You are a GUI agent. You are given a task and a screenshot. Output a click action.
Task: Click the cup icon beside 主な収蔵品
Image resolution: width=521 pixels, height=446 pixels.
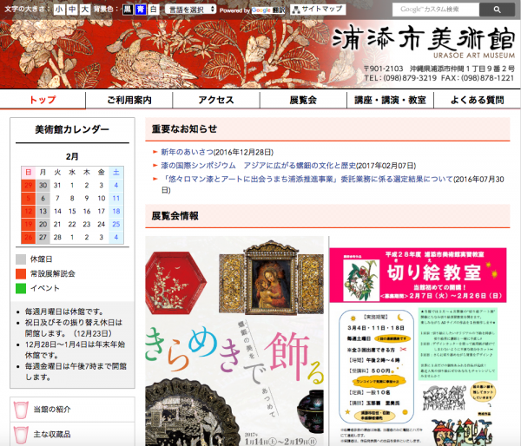point(21,435)
